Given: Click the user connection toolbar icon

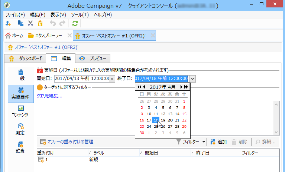Looking at the screenshot, I should tap(8, 23).
